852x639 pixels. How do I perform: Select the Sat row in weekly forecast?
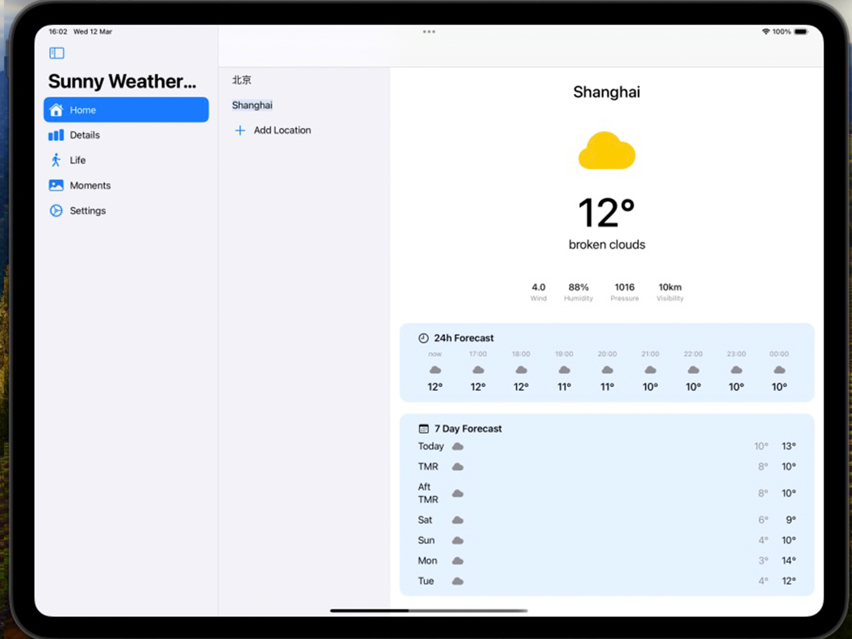[606, 520]
